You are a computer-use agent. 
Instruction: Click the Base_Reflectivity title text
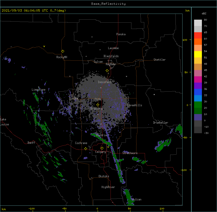108,4
